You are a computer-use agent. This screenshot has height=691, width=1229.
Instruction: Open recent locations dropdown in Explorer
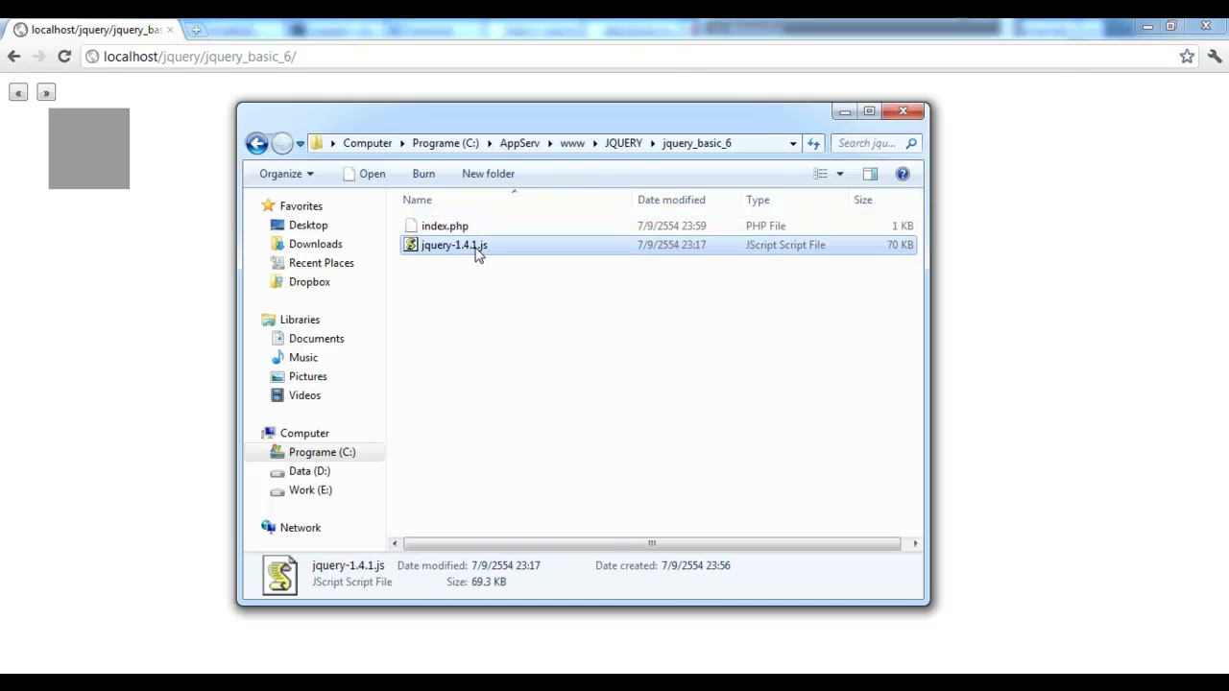[301, 144]
